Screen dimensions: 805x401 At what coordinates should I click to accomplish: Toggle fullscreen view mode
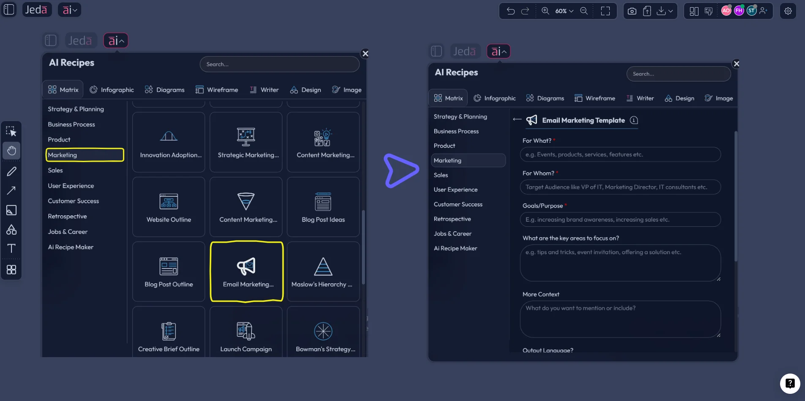(x=605, y=11)
